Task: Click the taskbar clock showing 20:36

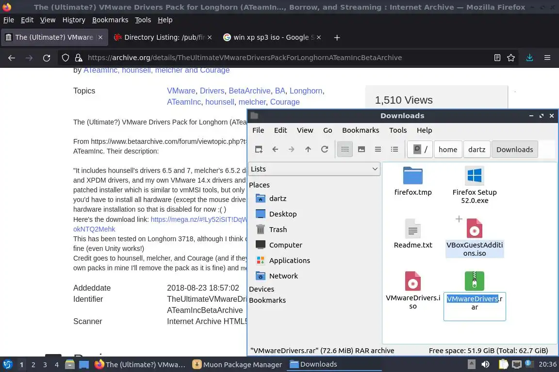Action: pos(547,364)
